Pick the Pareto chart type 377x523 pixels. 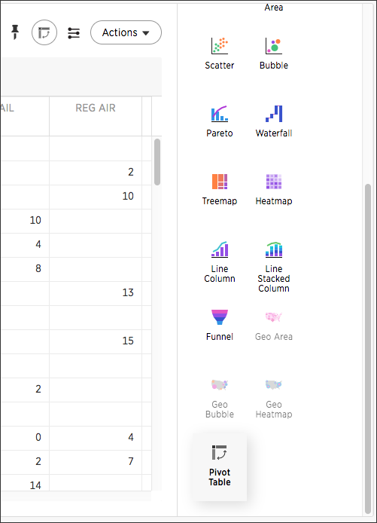pyautogui.click(x=220, y=121)
